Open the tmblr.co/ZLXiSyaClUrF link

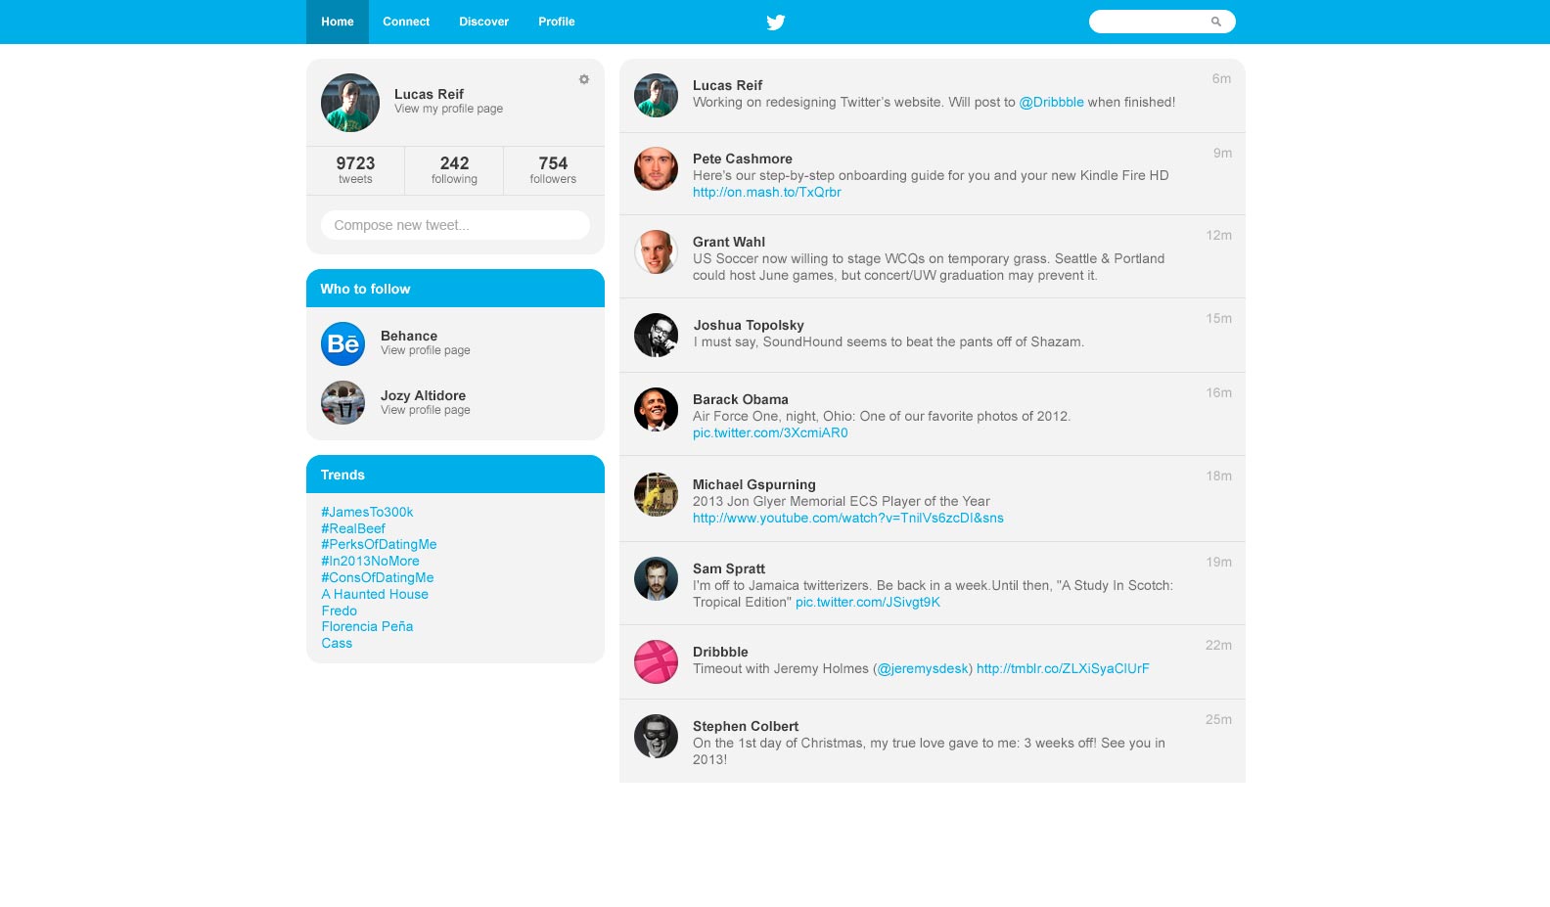(x=1063, y=668)
